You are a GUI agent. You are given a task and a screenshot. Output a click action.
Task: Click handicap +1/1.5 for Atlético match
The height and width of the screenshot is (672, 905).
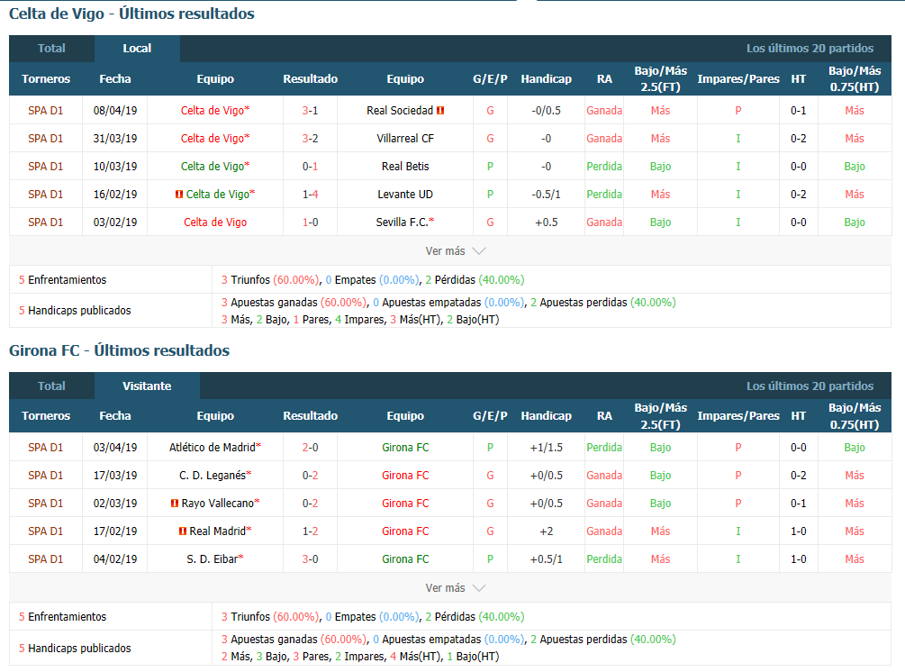point(546,448)
